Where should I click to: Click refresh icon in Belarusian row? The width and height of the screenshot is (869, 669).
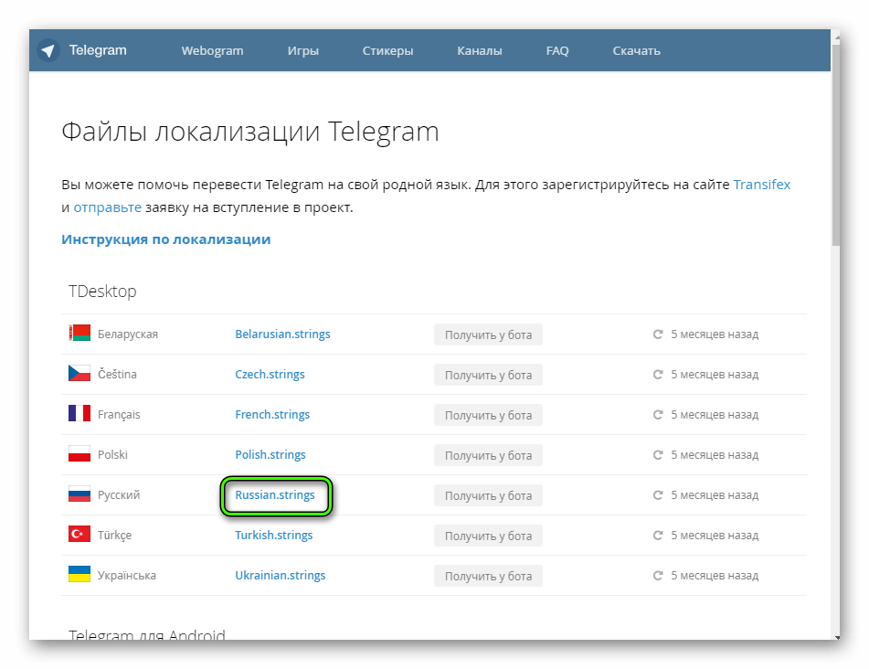658,334
